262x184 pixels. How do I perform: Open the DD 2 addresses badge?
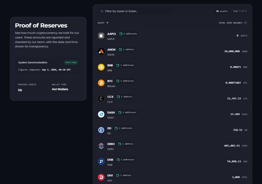pos(123,128)
